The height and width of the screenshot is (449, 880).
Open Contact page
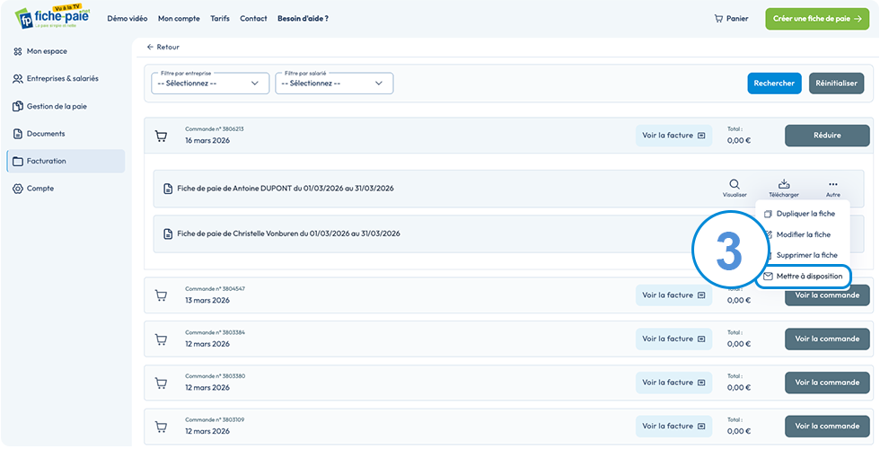pyautogui.click(x=253, y=19)
